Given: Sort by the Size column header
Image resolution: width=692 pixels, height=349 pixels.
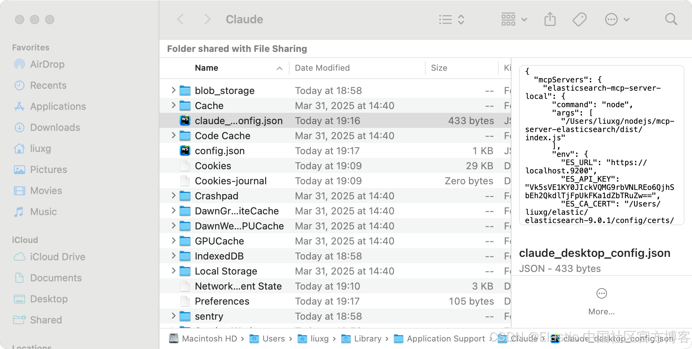Looking at the screenshot, I should [x=439, y=68].
